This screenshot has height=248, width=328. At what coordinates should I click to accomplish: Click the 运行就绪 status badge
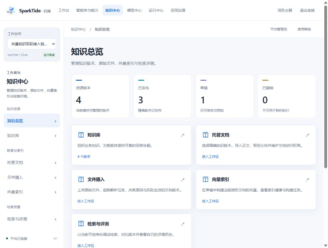[49, 55]
